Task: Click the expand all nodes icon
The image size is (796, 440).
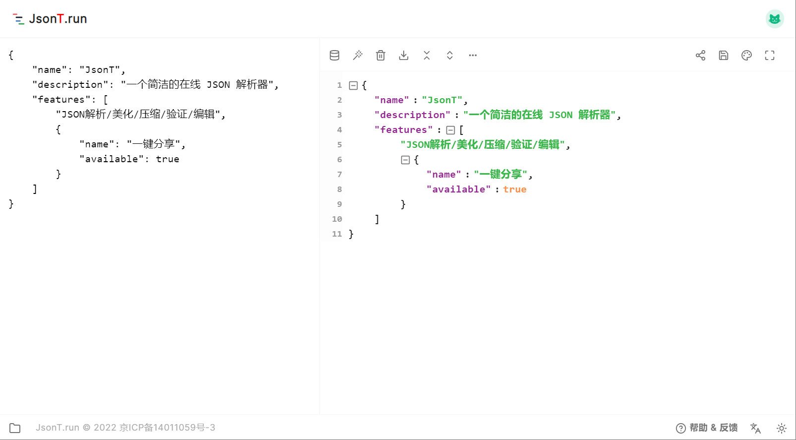Action: point(450,56)
